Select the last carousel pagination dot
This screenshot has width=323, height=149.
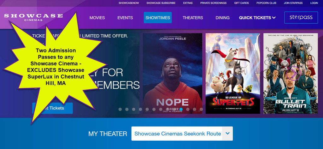(201, 109)
